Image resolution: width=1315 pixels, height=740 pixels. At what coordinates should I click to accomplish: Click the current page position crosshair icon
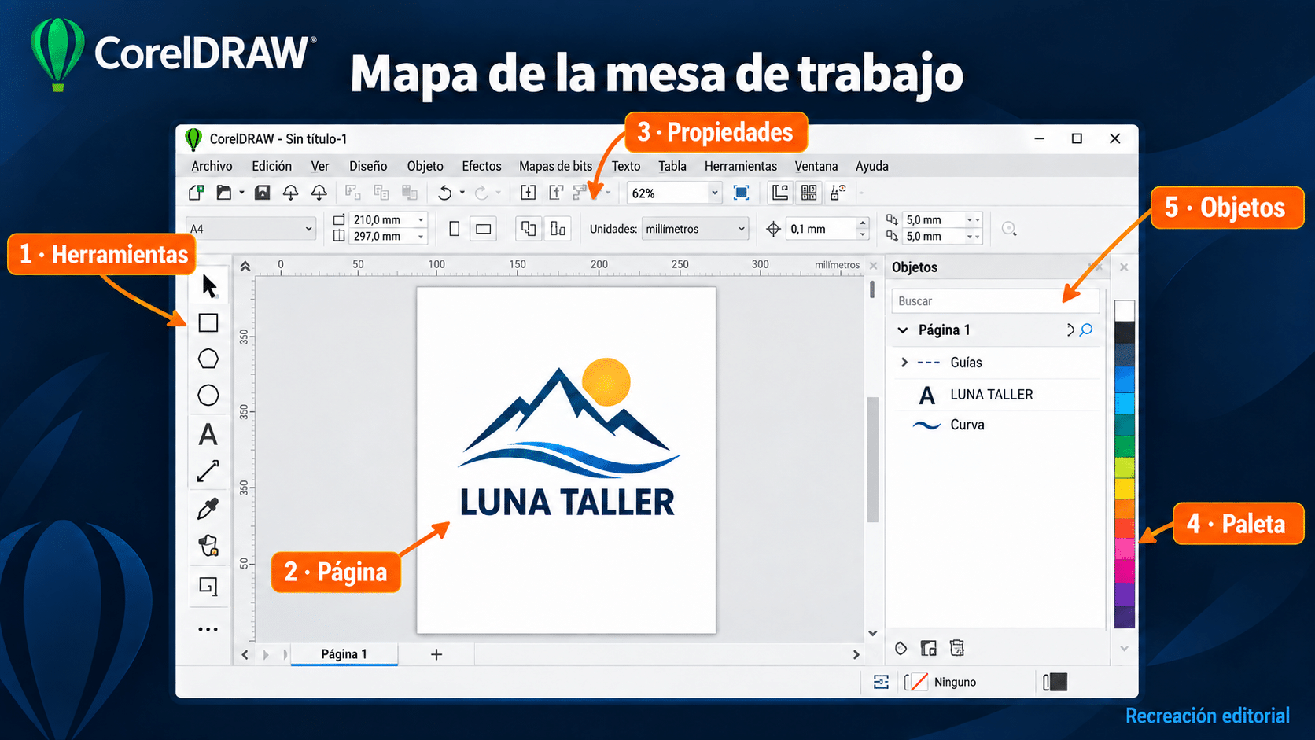773,229
